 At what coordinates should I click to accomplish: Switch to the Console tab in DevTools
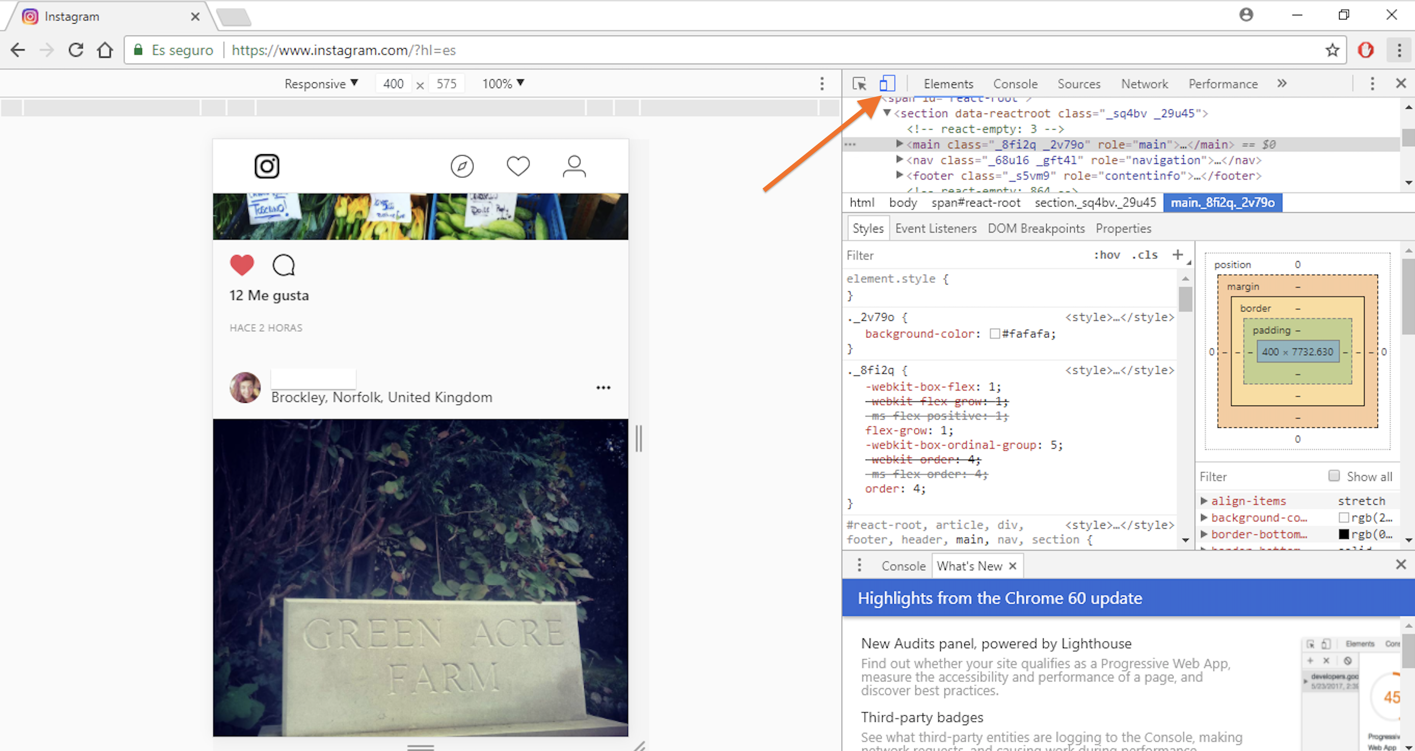click(1015, 83)
